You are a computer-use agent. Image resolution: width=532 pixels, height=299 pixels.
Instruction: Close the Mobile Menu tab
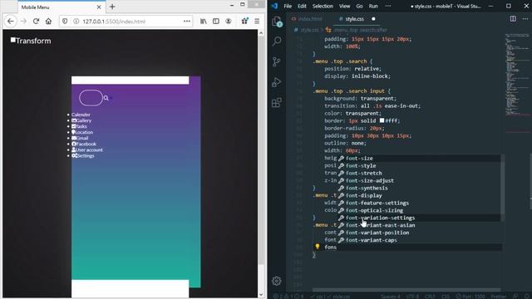pos(99,7)
